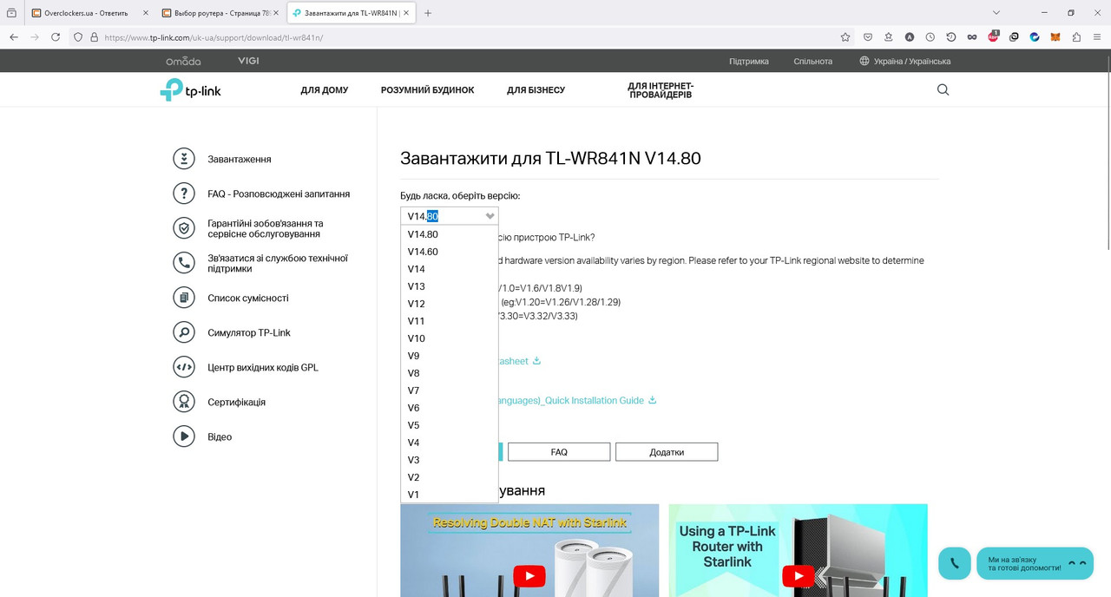Click the Додатки tab button

(x=667, y=452)
